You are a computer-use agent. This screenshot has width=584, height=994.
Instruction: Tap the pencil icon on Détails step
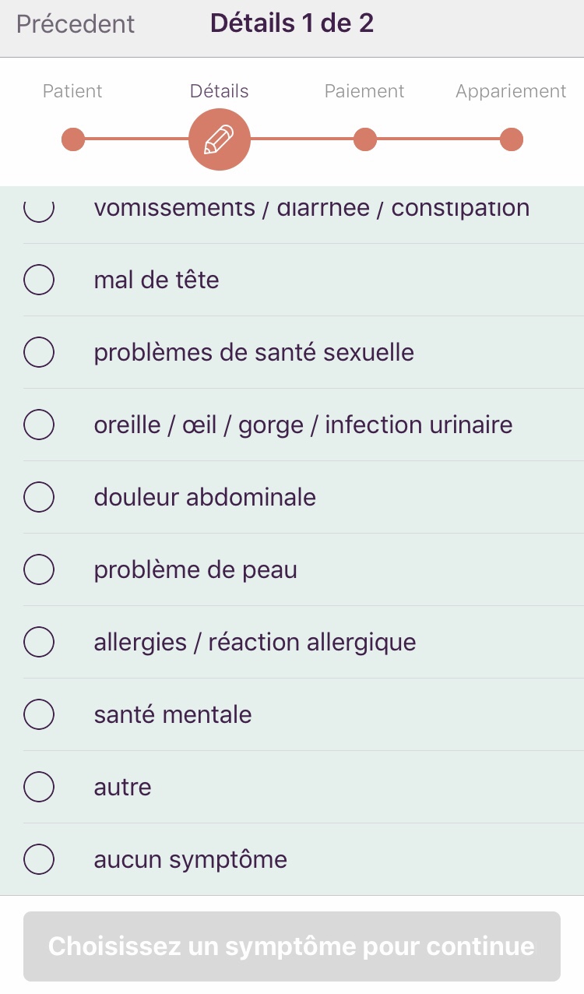[x=220, y=140]
